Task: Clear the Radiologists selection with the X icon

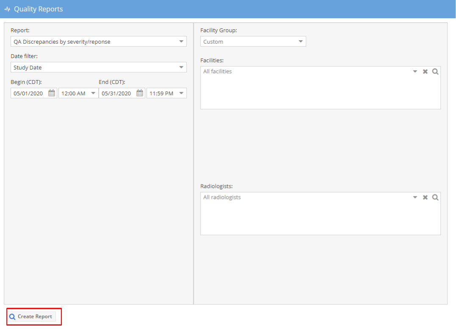Action: pos(425,198)
